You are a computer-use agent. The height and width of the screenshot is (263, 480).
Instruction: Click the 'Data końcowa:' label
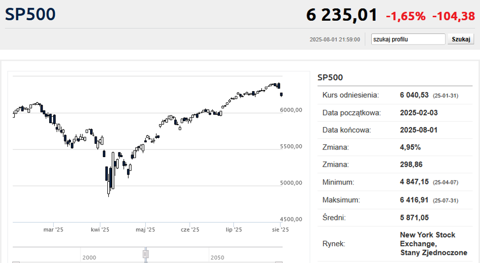point(346,130)
